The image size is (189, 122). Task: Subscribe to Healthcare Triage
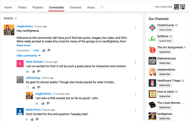(x=165, y=85)
